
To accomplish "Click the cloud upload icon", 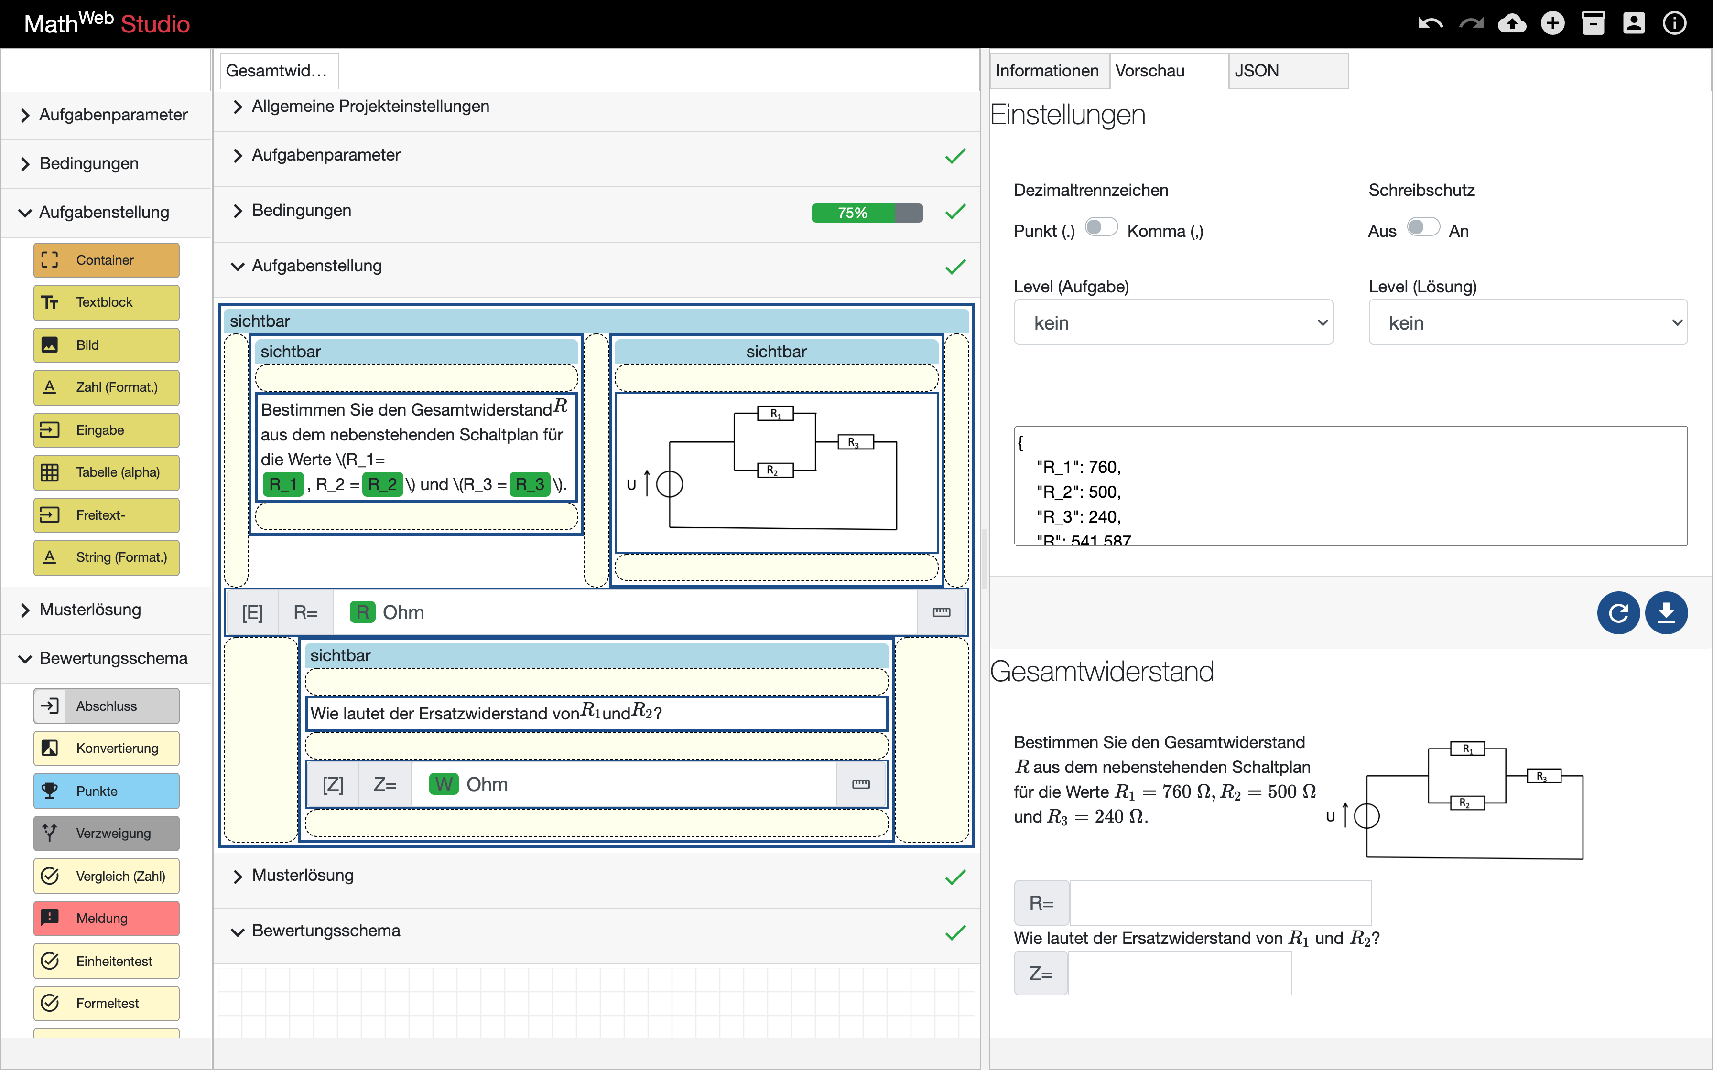I will tap(1512, 23).
